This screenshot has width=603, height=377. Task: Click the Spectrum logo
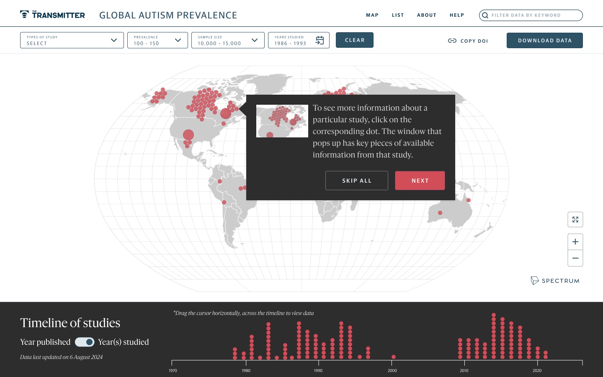[x=555, y=281]
